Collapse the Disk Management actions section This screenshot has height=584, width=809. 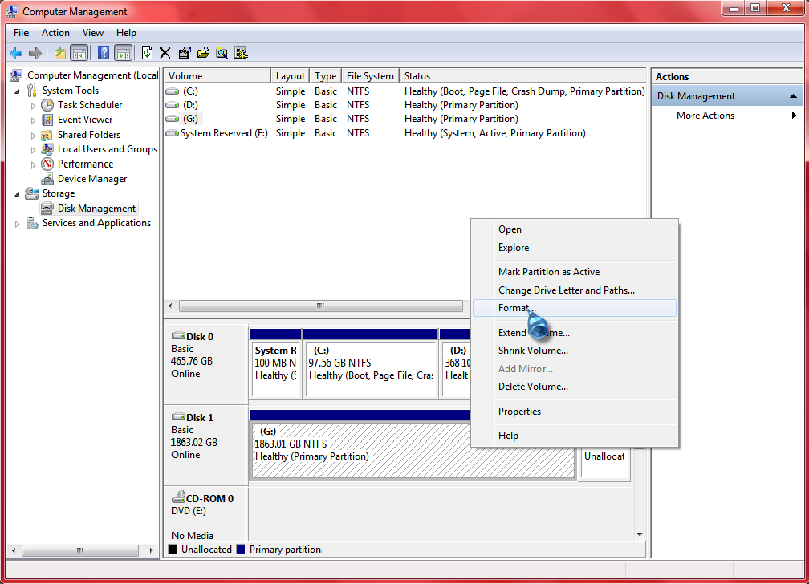pos(793,96)
